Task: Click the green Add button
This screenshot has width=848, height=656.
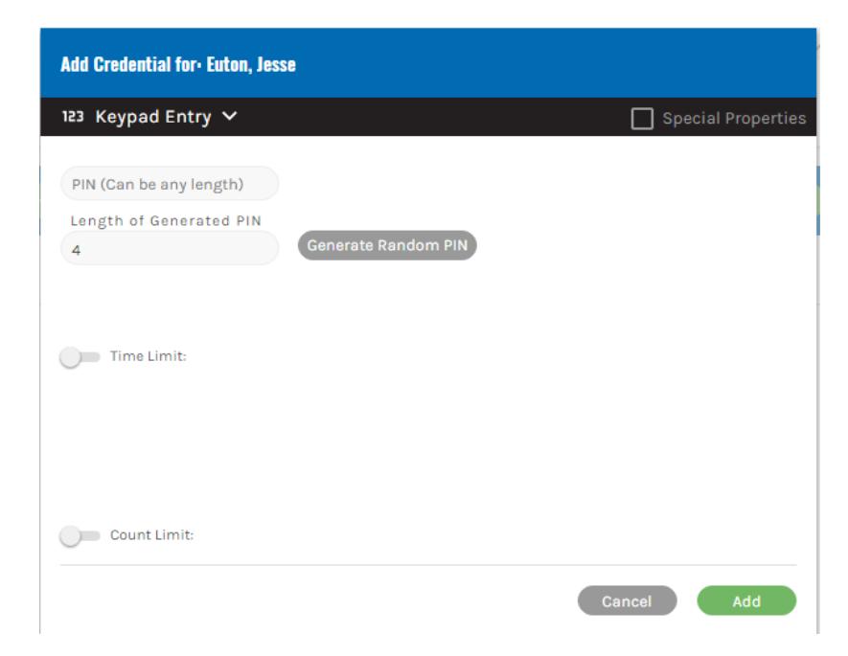Action: tap(746, 600)
